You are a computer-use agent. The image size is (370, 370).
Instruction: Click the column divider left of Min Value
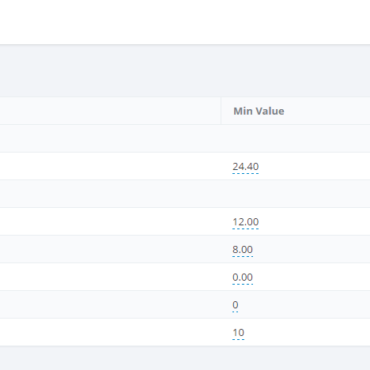pyautogui.click(x=221, y=111)
